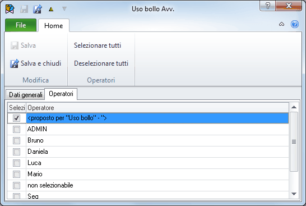
Task: Uncheck the proposto per Uso bollo checkbox
Action: point(16,118)
